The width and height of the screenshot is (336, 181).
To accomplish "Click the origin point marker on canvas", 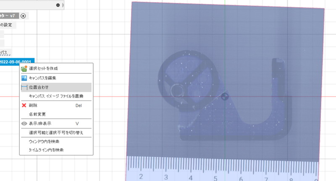I will click(225, 97).
